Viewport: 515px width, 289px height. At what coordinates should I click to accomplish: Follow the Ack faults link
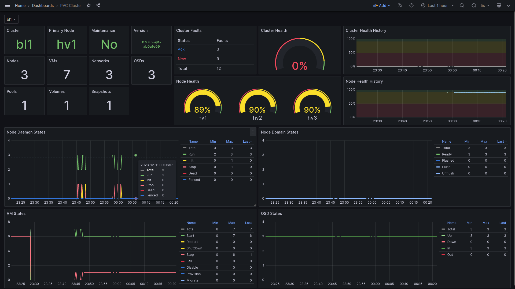[181, 49]
